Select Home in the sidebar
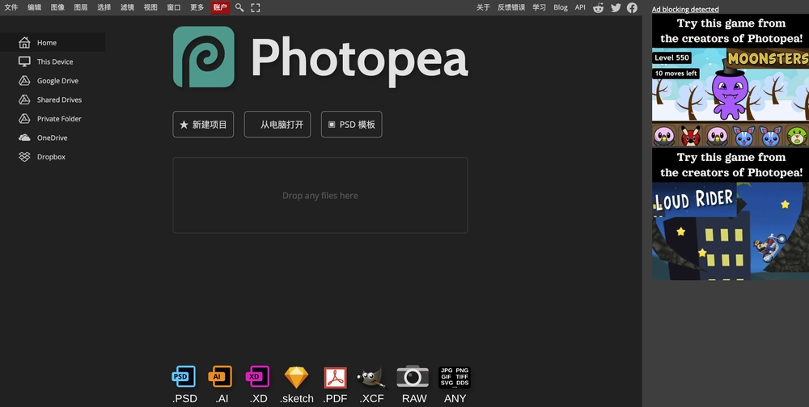809x407 pixels. (x=53, y=42)
